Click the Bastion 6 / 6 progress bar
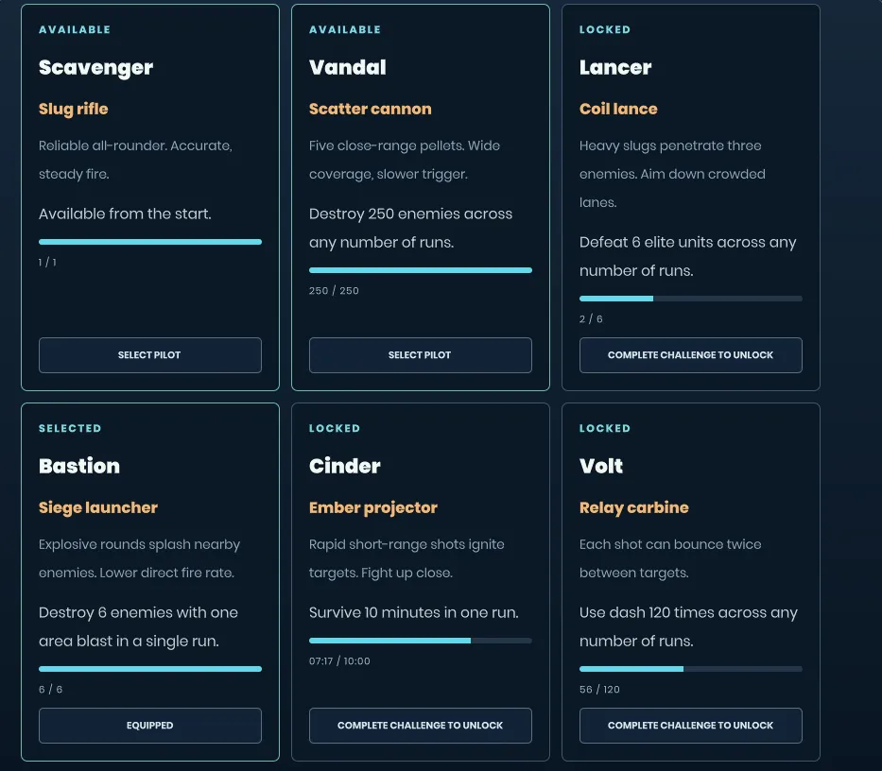Viewport: 882px width, 771px height. point(150,669)
